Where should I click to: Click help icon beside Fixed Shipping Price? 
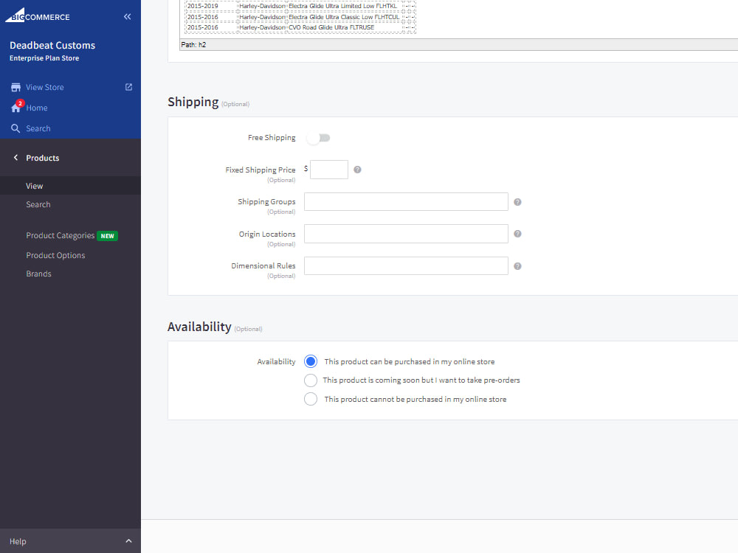tap(357, 170)
